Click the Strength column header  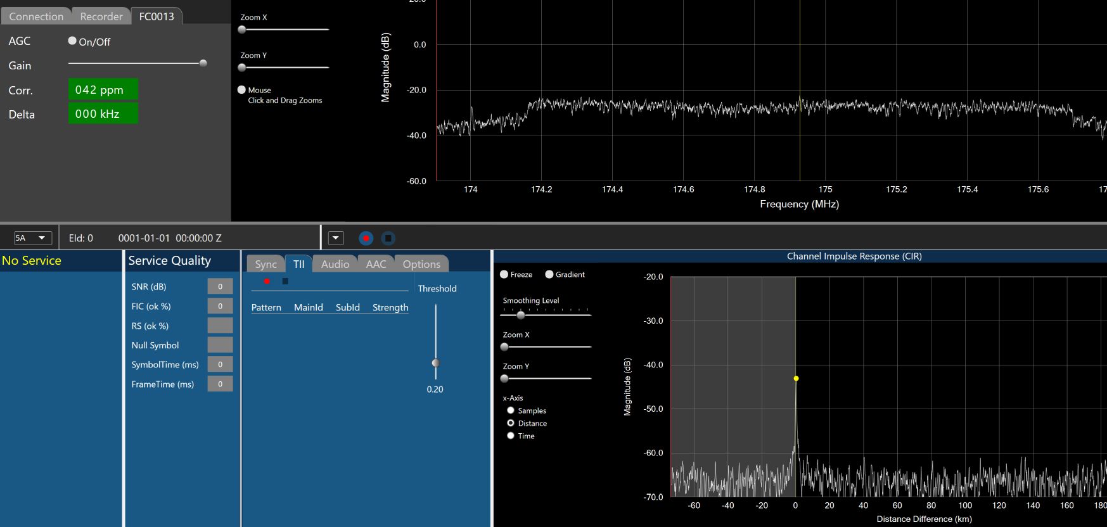[390, 307]
